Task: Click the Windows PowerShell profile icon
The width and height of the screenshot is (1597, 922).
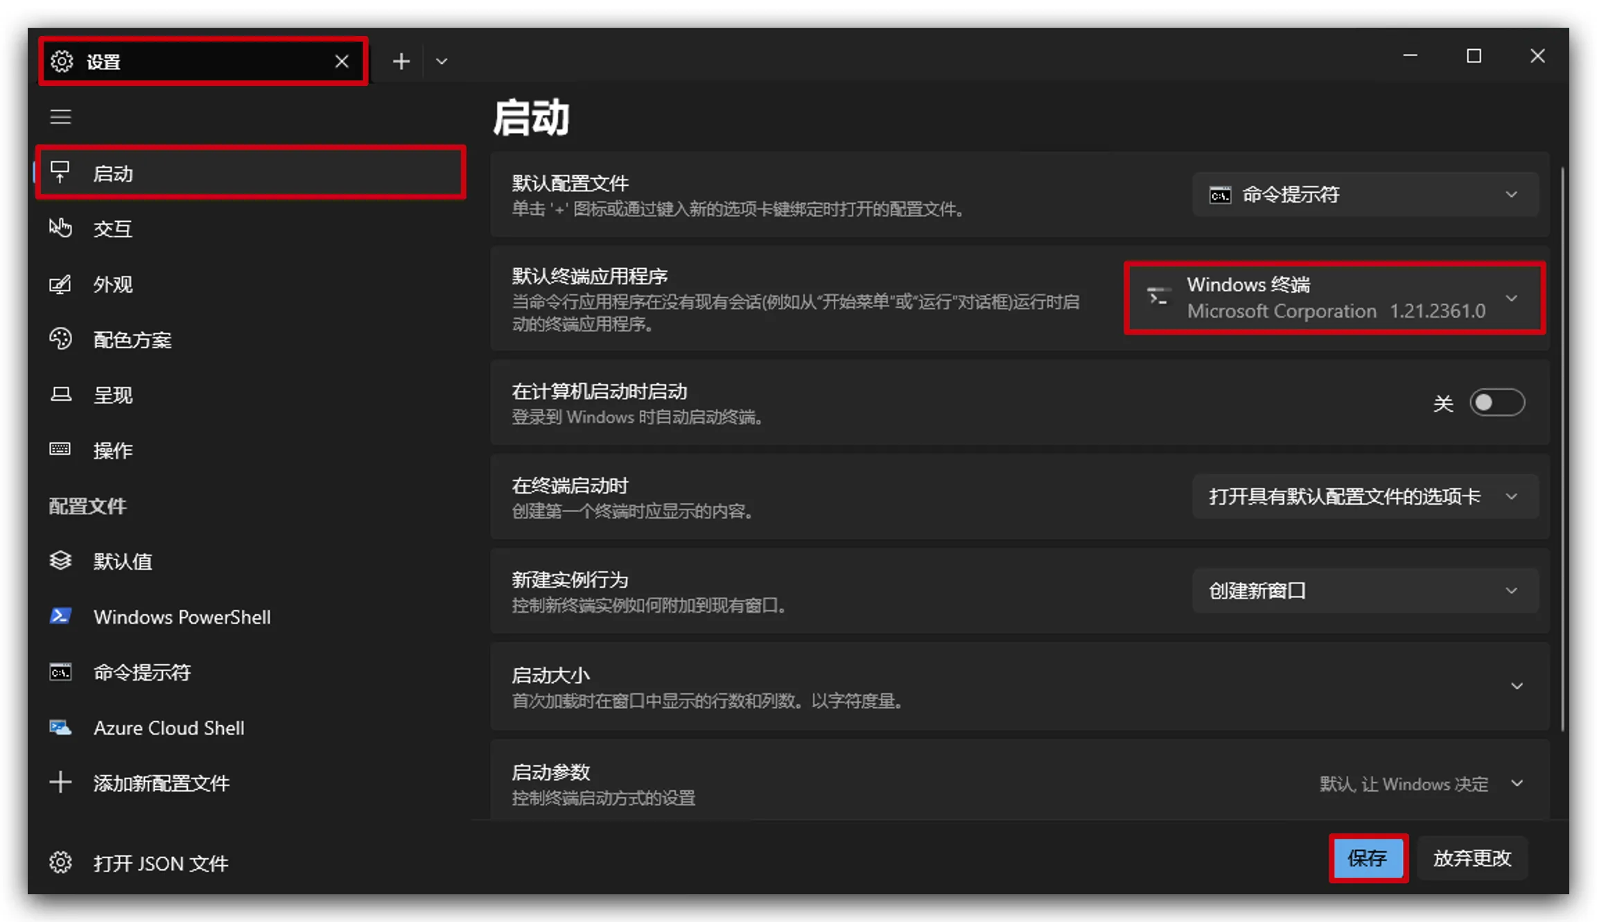Action: click(60, 616)
